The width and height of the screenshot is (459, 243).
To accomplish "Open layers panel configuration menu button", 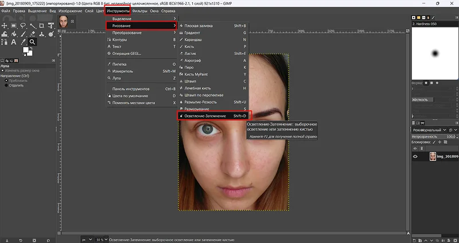I will pos(457,123).
